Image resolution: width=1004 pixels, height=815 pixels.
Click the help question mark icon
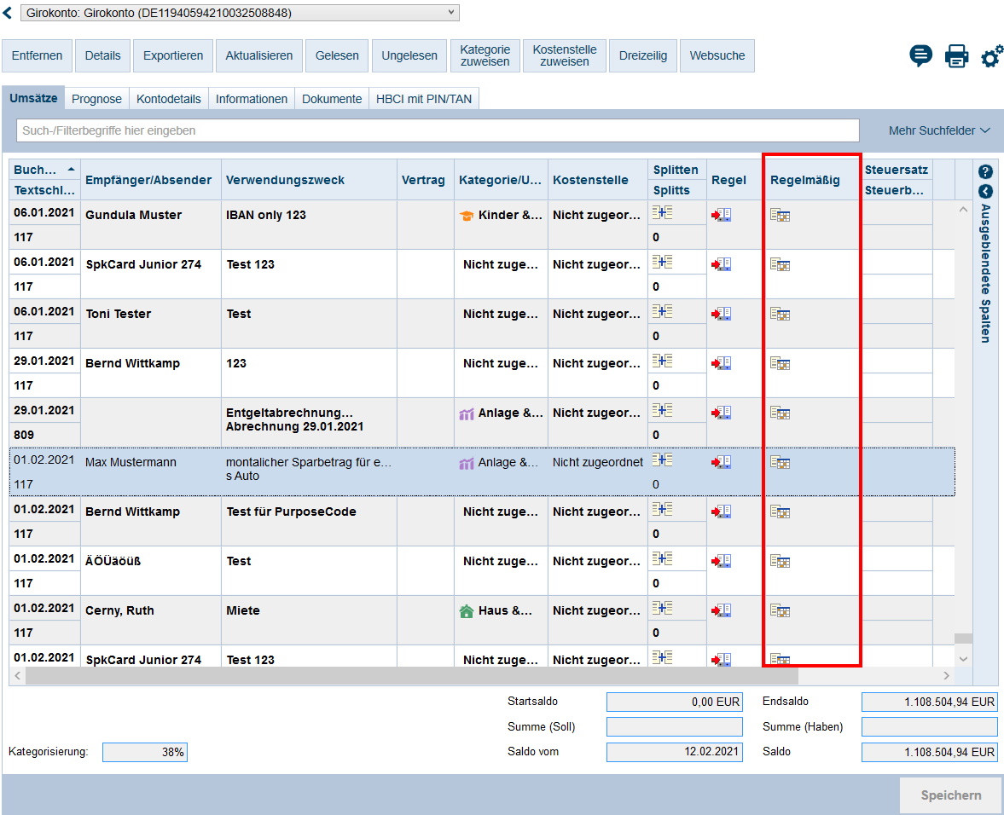[985, 171]
